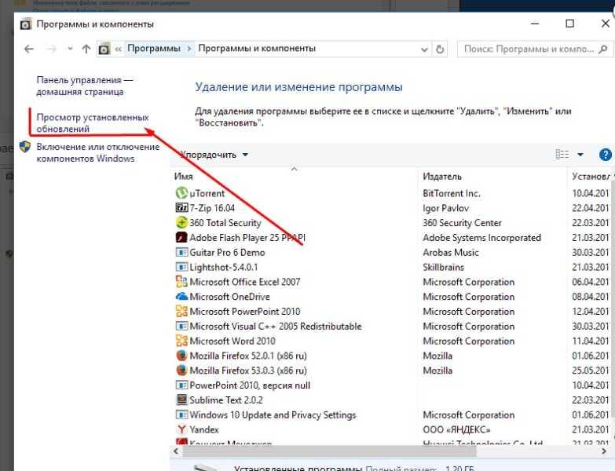Maximize the Программы и компоненты window
Screen dimensions: 615x471
pyautogui.click(x=570, y=24)
